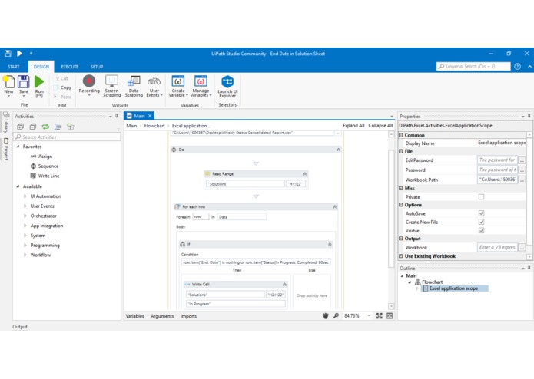Open the Arguments panel tab

162,316
